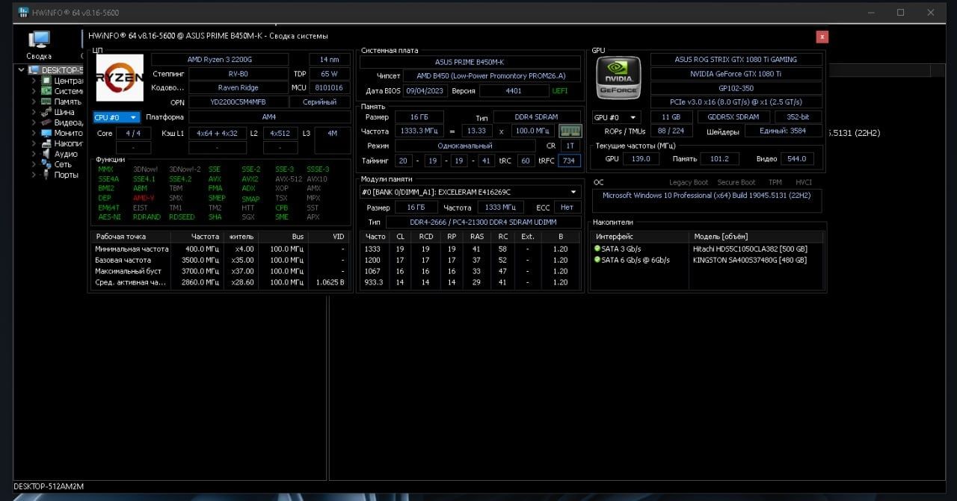Open the green memory module details icon
957x501 pixels.
point(570,131)
